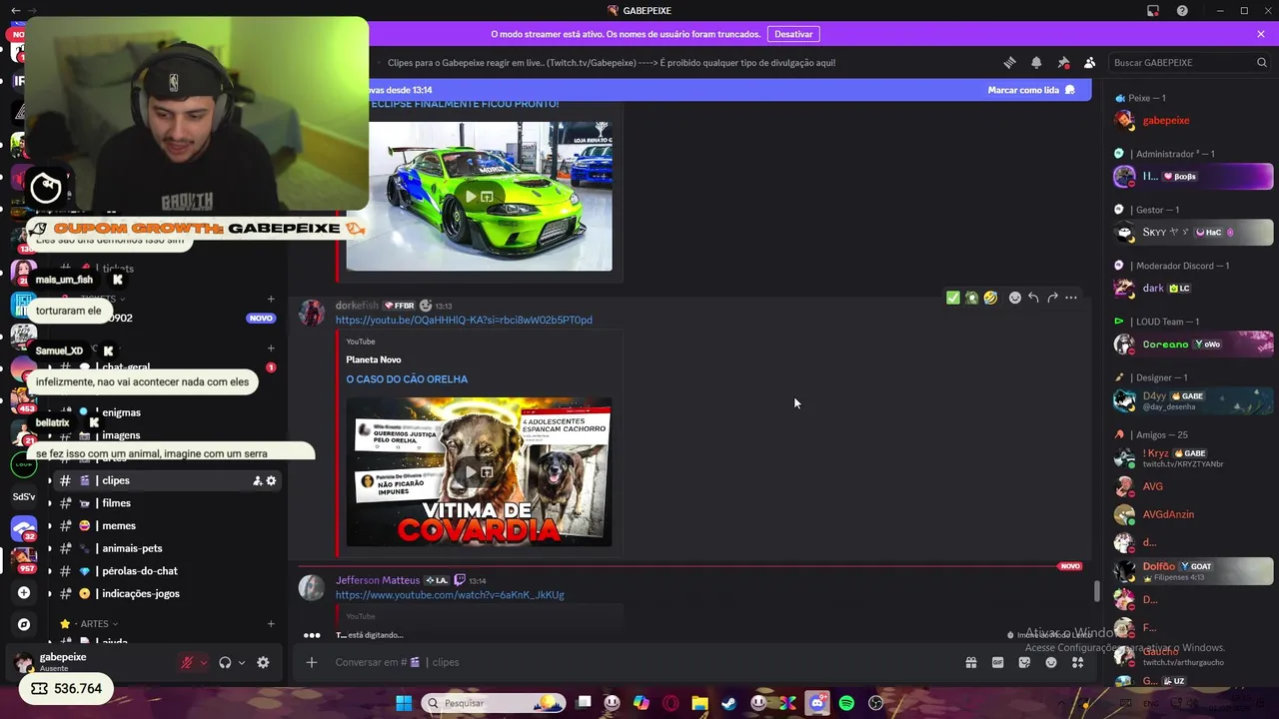Invite people to clipes channel
The image size is (1279, 719).
[257, 480]
